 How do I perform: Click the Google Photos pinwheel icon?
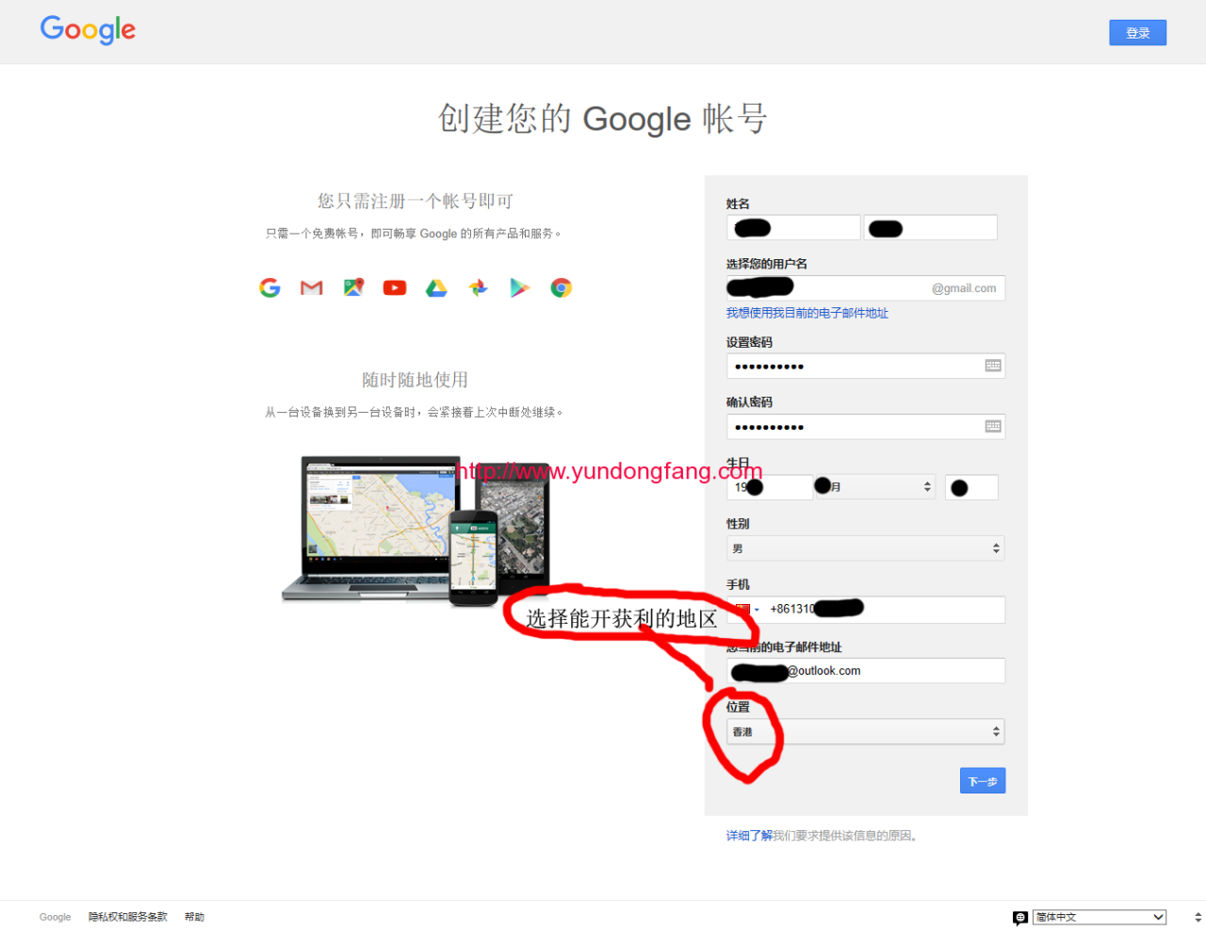click(x=478, y=288)
